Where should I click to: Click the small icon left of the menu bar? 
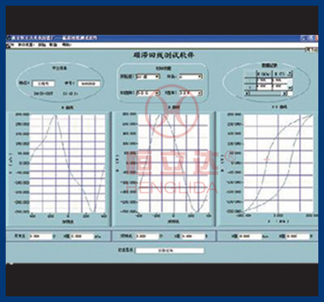[x=9, y=45]
